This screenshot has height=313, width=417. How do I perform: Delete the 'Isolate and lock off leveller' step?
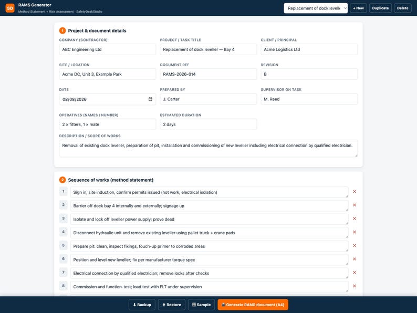click(x=354, y=218)
